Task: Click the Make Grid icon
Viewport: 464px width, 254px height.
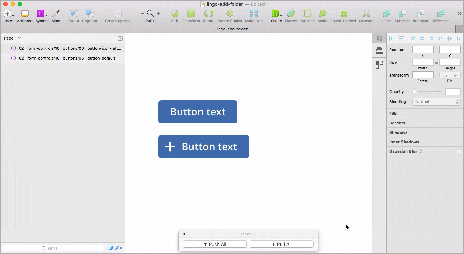Action: (254, 14)
